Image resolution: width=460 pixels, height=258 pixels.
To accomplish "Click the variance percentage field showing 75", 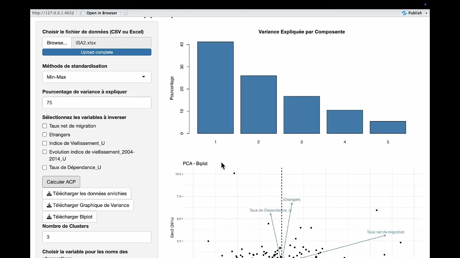I will tap(97, 102).
